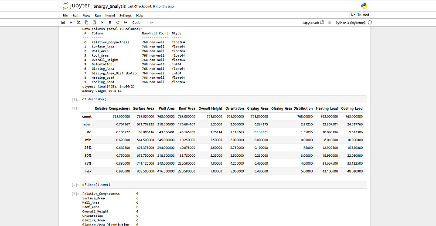
Task: Open the Kernel menu
Action: click(x=110, y=16)
